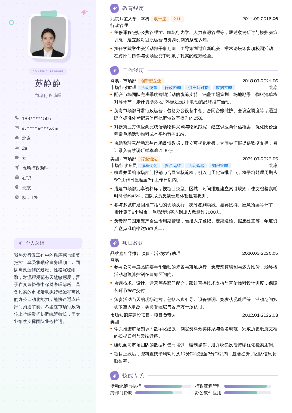
Task: Click the email su****@***.com
Action: [x=40, y=128]
